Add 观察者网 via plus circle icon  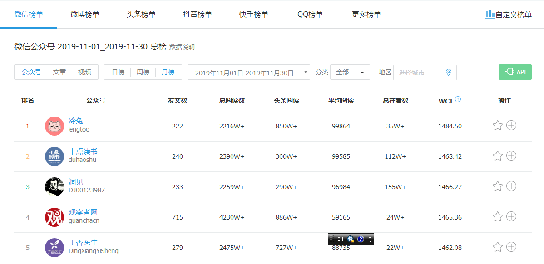511,216
